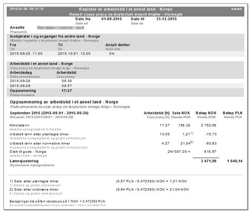Select heading 'Oppsummering av arbeidstid i et annet land - Norge'
Screen dimensions: 251x213
(64, 102)
